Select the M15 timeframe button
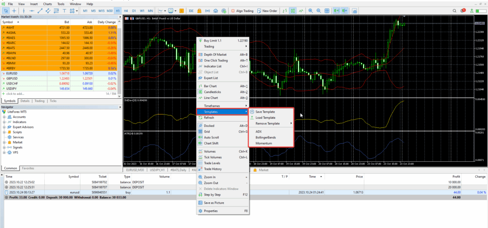Image resolution: width=488 pixels, height=228 pixels. tap(102, 10)
